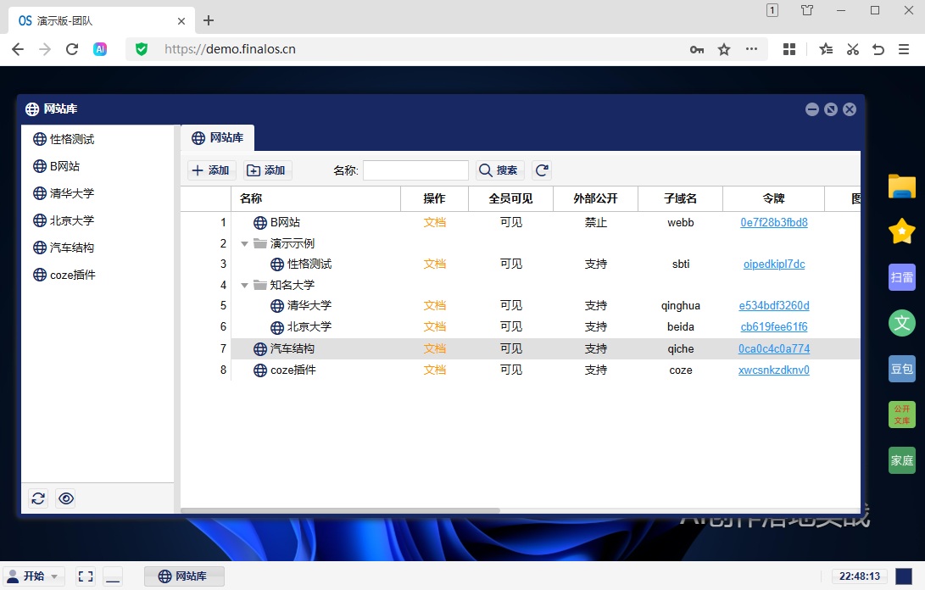
Task: Bookmark the page with the star icon
Action: [724, 49]
